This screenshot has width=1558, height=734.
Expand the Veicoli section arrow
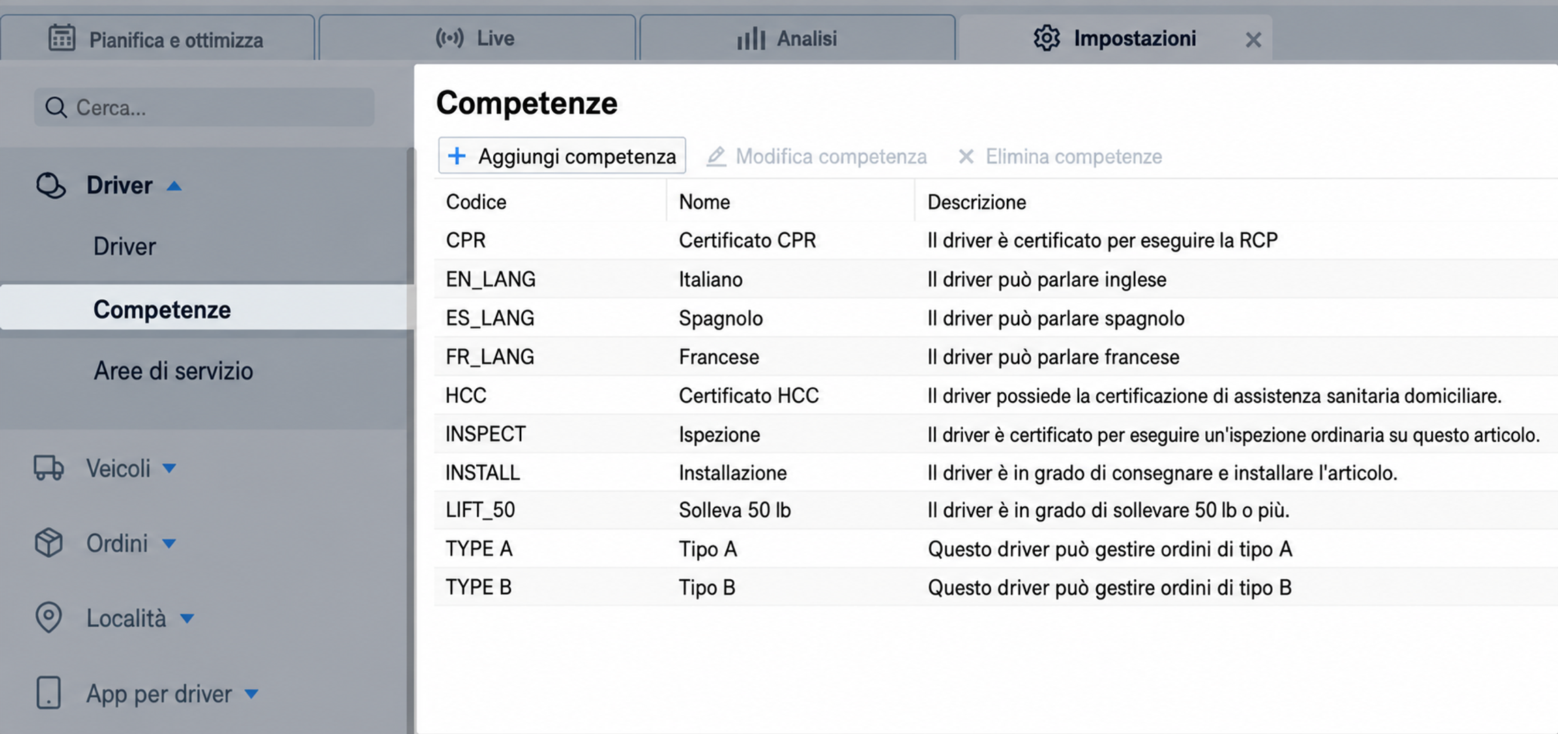tap(169, 468)
